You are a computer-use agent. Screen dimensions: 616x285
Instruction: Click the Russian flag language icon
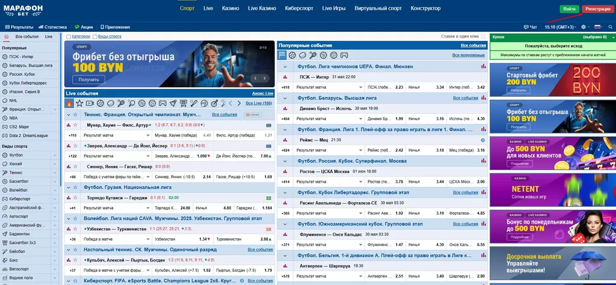[598, 27]
